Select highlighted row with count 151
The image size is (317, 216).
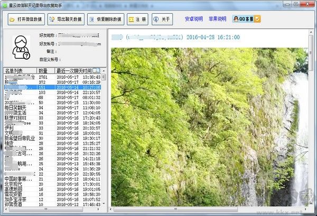[52, 87]
